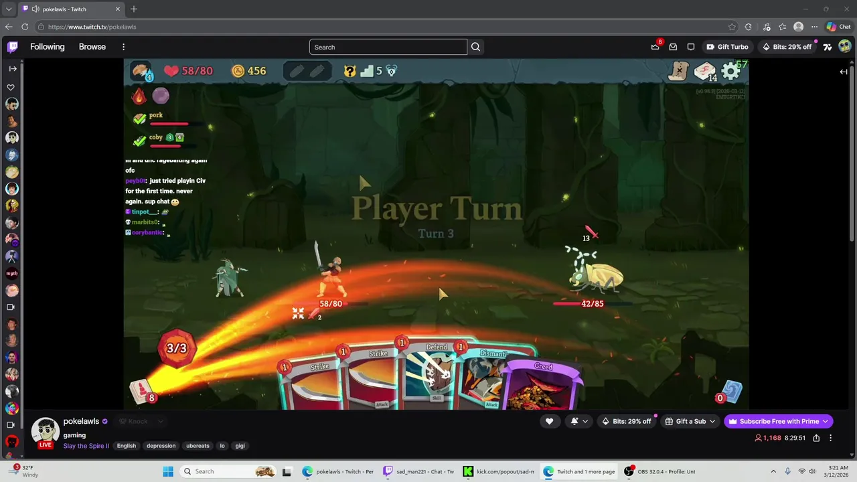The image size is (857, 482).
Task: Open the Browse page
Action: tap(92, 47)
